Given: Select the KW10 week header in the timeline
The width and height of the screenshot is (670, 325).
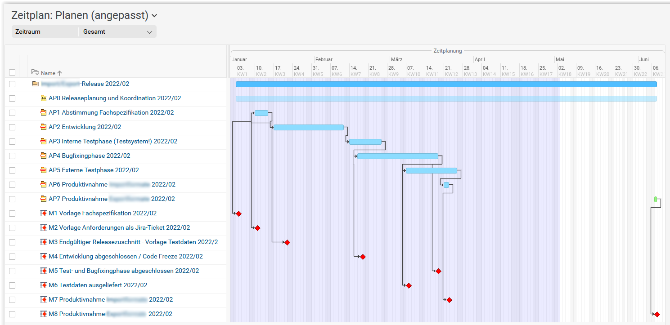Looking at the screenshot, I should [413, 74].
